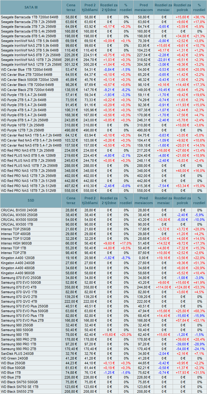Click WD Red PRO NAS 16TB 7,2k 512MB name
Viewport: 207px width, 394px height.
[29, 186]
